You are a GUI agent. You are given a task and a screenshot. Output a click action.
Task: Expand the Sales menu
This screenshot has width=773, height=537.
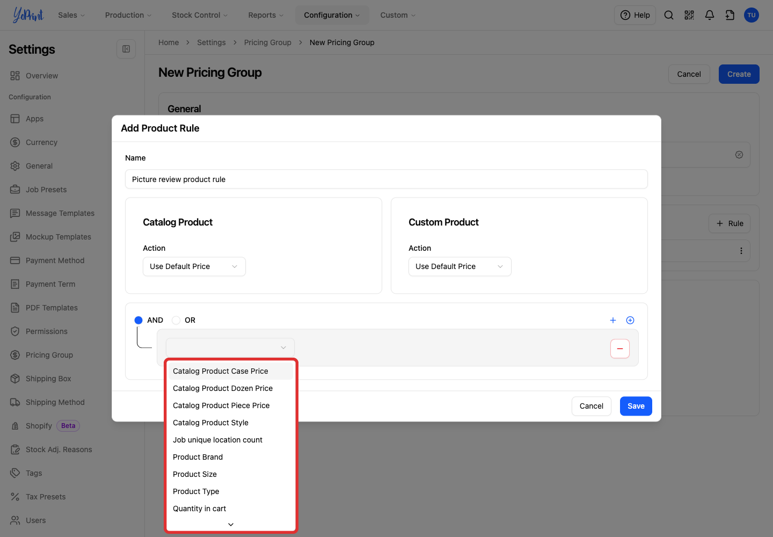click(71, 15)
